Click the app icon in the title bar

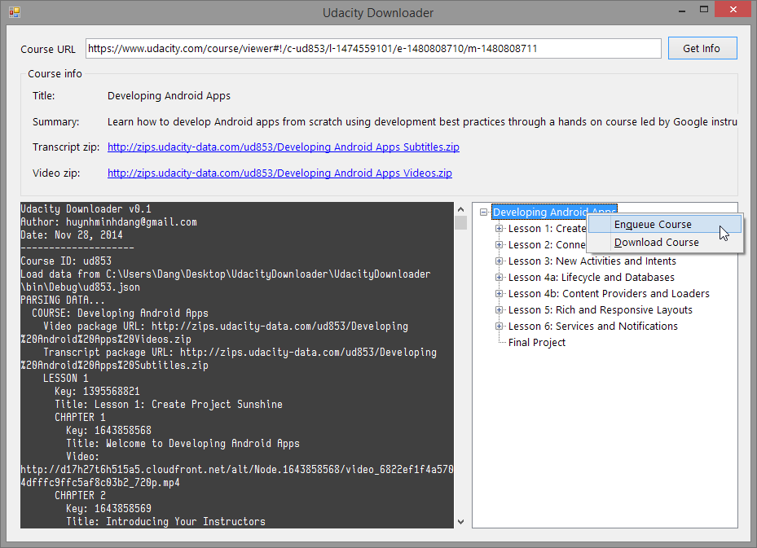point(15,12)
